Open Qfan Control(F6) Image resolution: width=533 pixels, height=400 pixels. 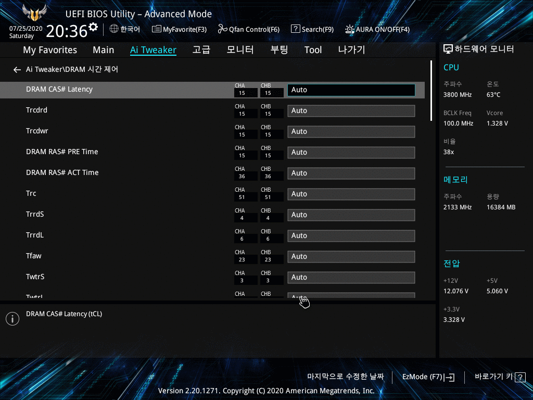pos(248,29)
